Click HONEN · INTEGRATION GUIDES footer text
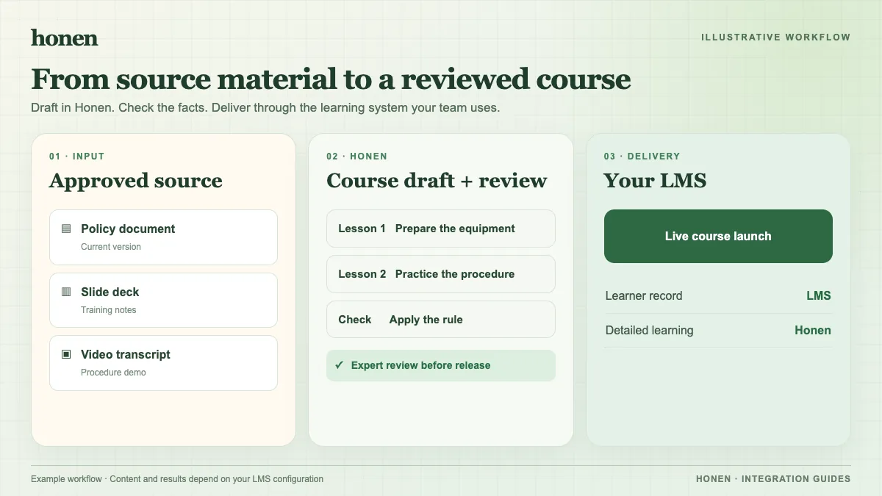882x496 pixels. point(773,479)
